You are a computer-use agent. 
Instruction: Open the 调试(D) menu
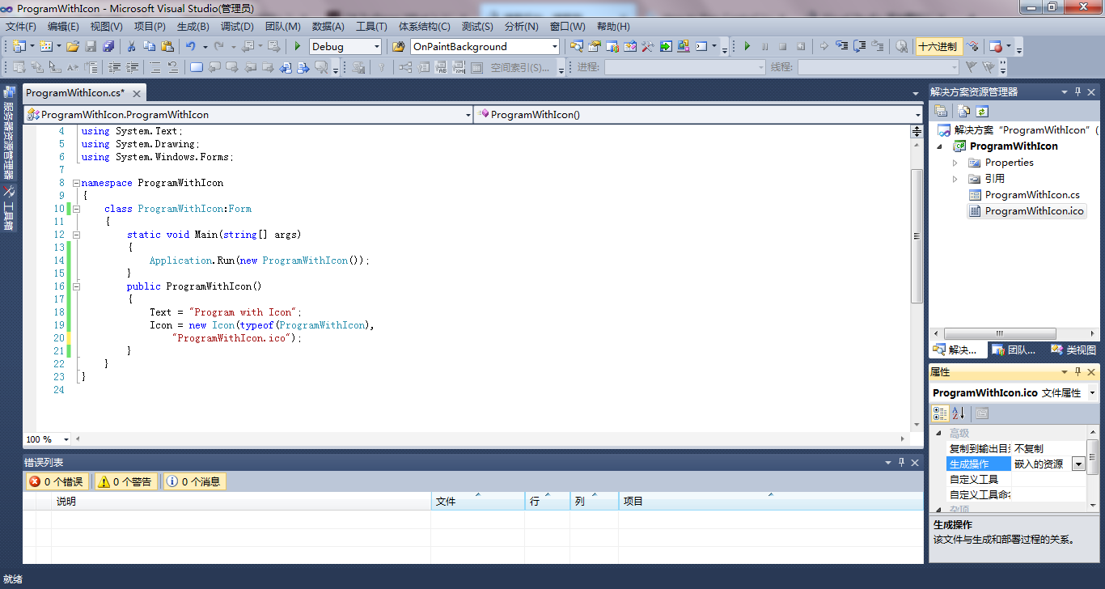237,27
